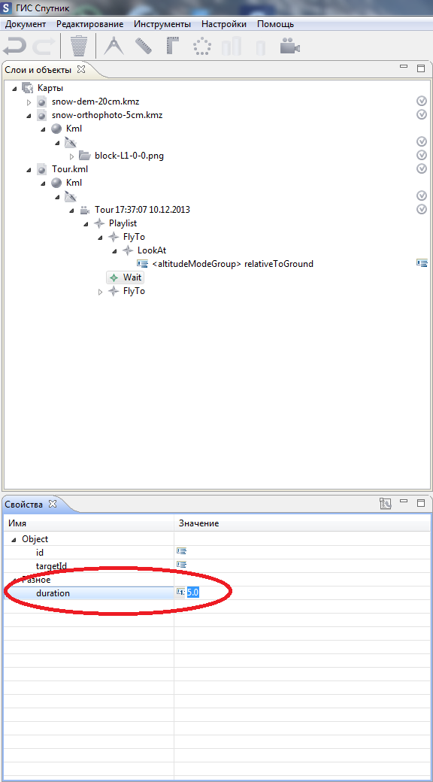Toggle visibility check for Tour.kml
Viewport: 433px width, 782px height.
tap(422, 168)
